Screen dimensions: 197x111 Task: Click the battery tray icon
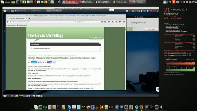click(x=187, y=2)
